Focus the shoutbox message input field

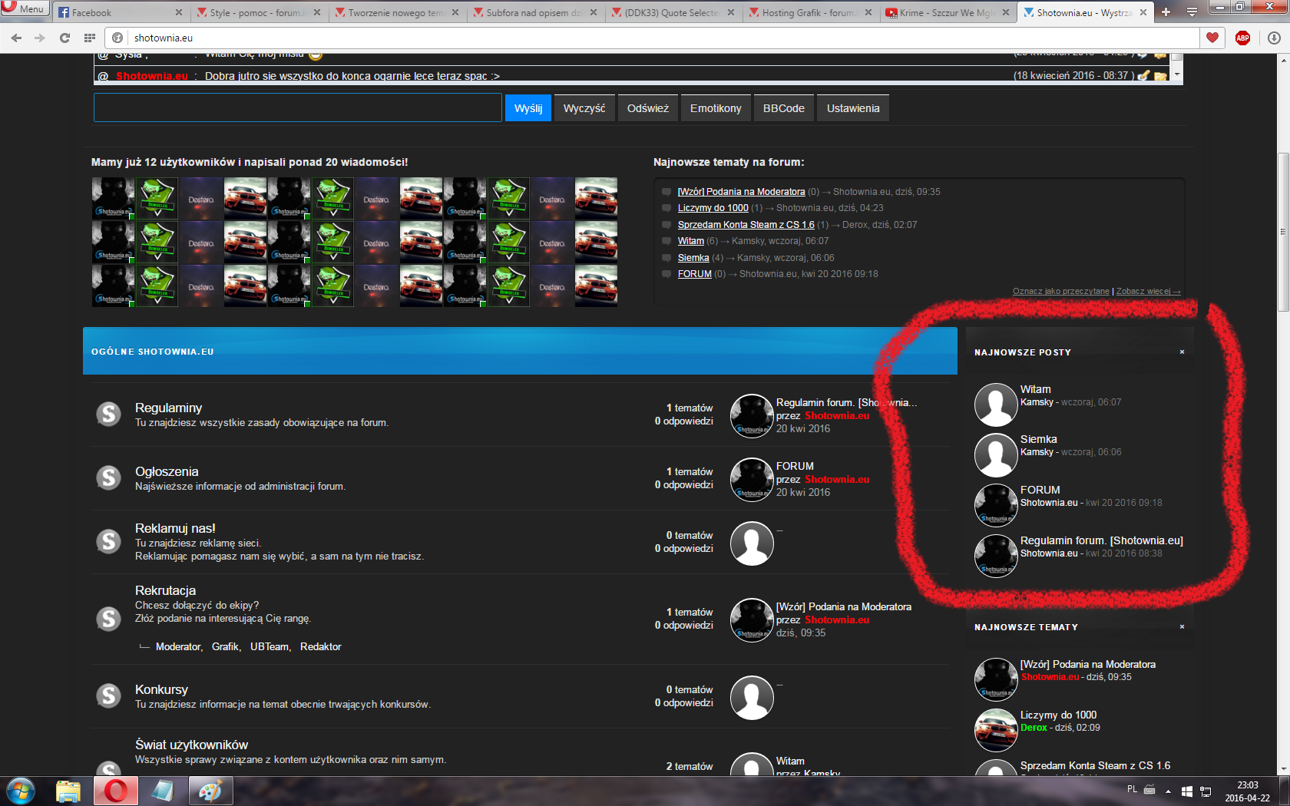pyautogui.click(x=297, y=108)
